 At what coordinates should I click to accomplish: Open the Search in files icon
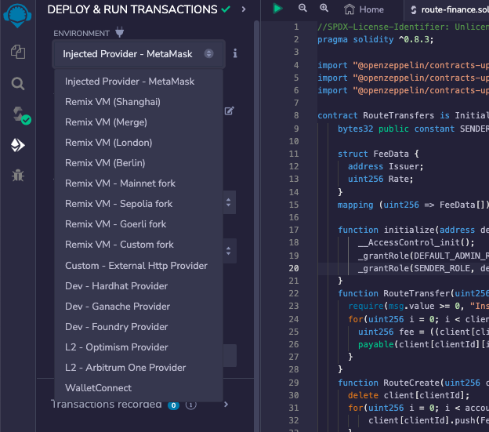point(17,83)
